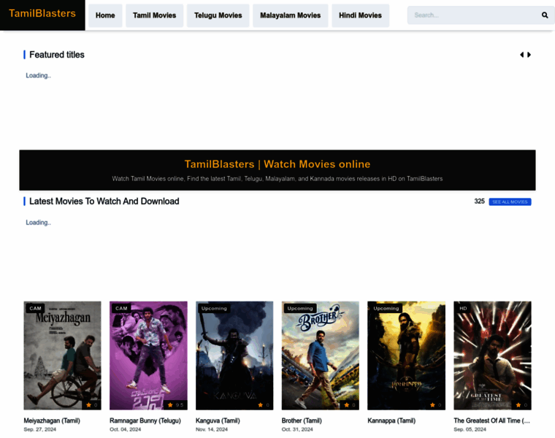This screenshot has height=438, width=555.
Task: Click the Upcoming badge on Brother poster
Action: click(300, 308)
